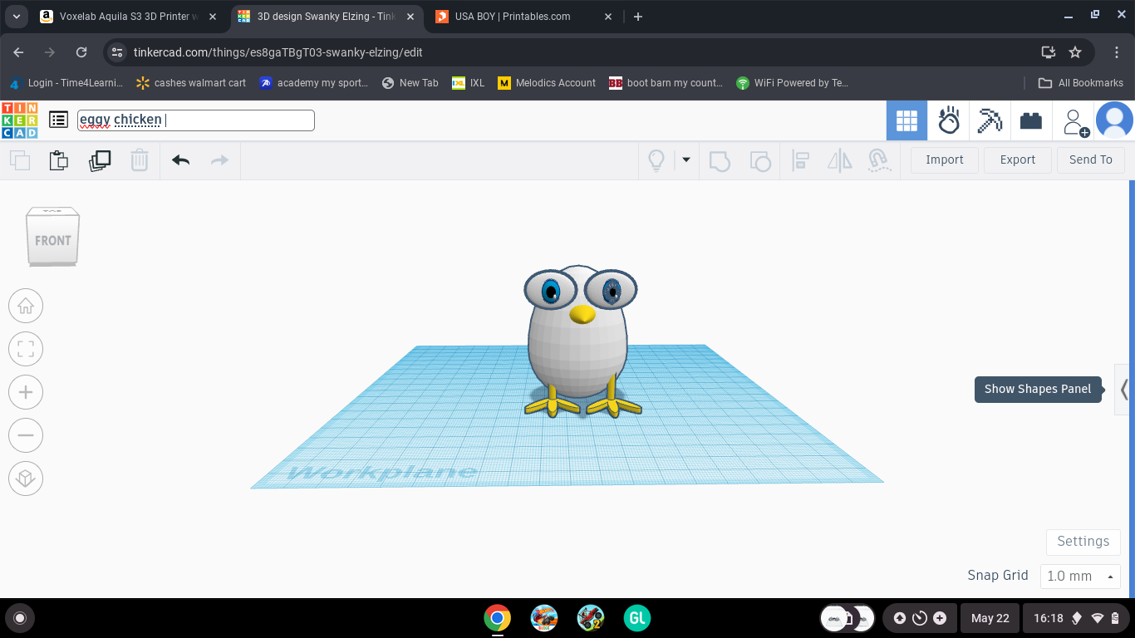The height and width of the screenshot is (638, 1135).
Task: Toggle perspective orthographic view cube icon
Action: 26,478
